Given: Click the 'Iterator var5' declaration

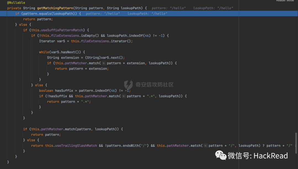Looking at the screenshot, I should pyautogui.click(x=52, y=41).
